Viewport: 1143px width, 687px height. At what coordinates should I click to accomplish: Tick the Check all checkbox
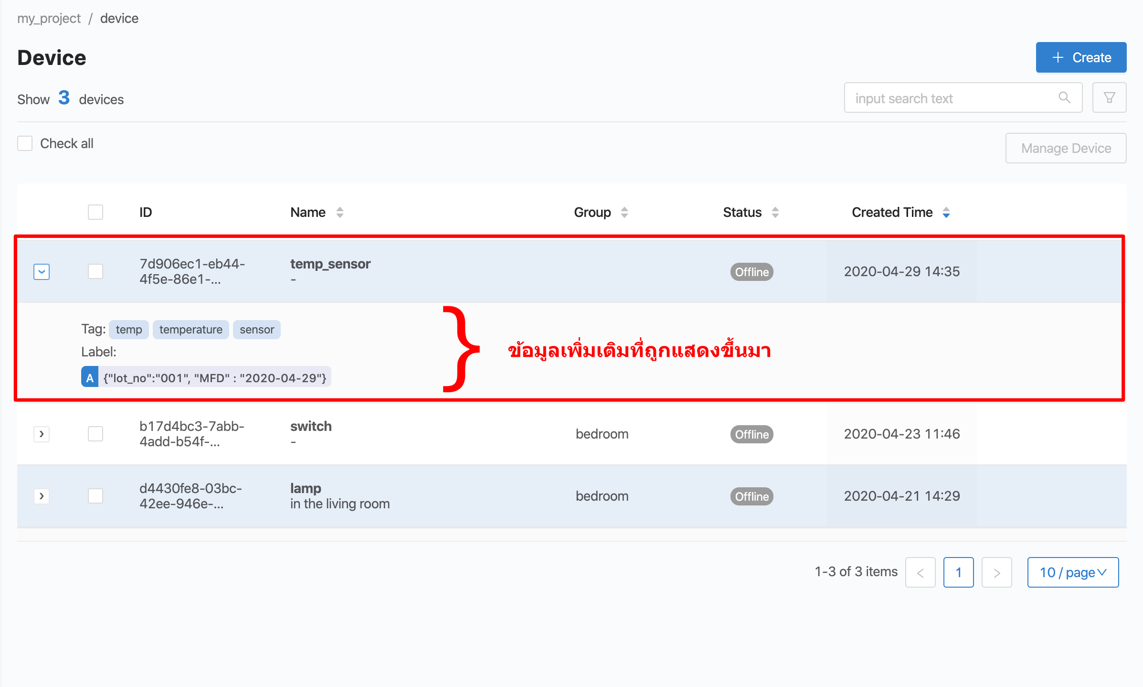point(25,143)
